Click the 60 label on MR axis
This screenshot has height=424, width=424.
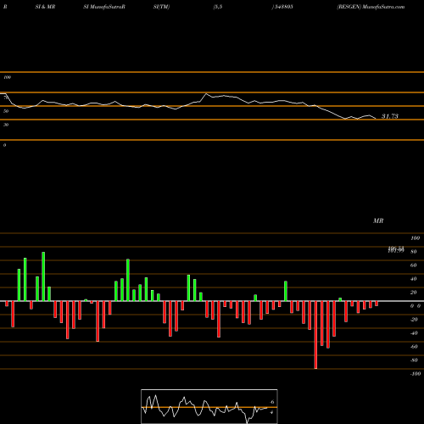[x=414, y=265]
